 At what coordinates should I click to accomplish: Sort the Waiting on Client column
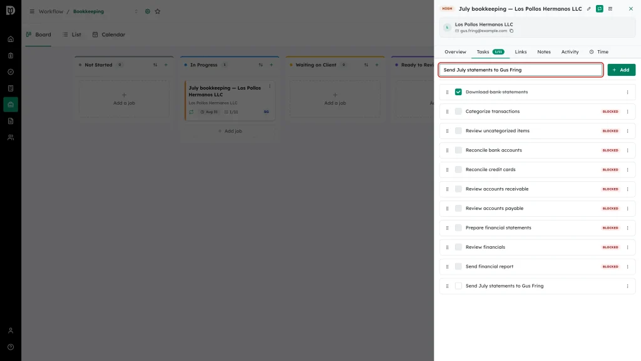366,65
